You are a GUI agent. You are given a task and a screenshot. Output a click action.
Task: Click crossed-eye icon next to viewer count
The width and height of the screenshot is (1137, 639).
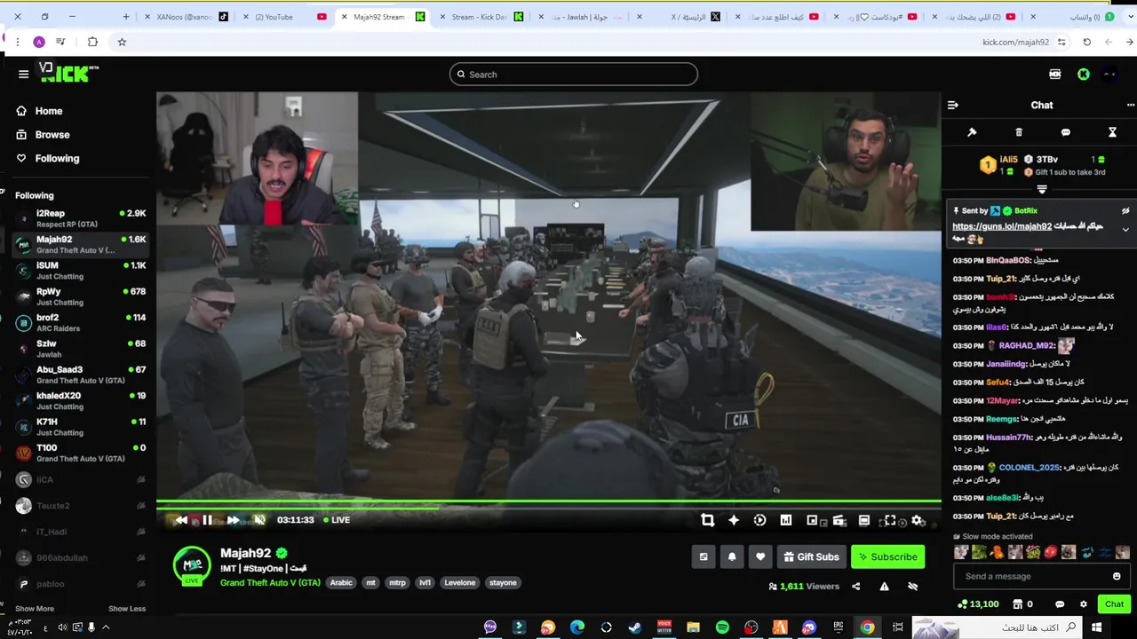click(912, 587)
